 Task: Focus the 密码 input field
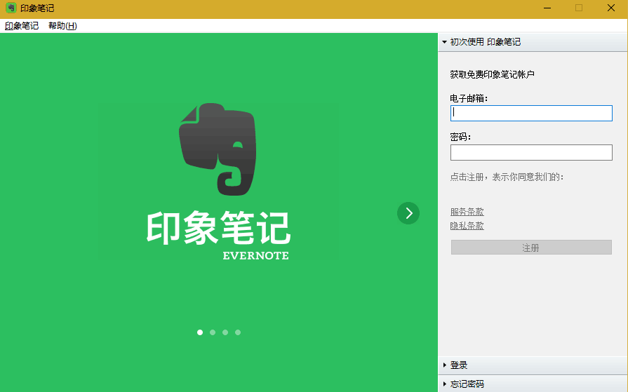(531, 153)
